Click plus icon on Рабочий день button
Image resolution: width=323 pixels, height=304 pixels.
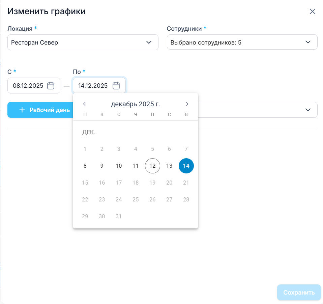[x=22, y=110]
